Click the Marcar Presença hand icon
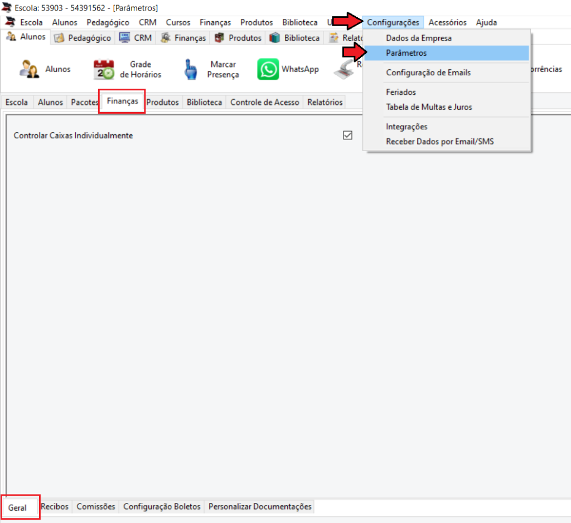571x523 pixels. pos(191,69)
